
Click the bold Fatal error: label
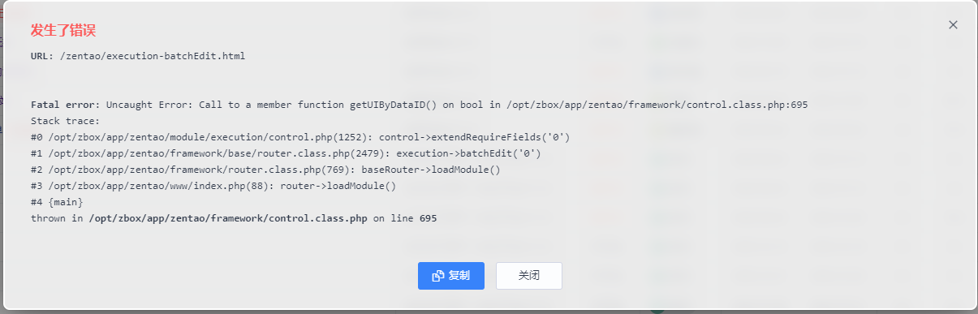[x=65, y=105]
